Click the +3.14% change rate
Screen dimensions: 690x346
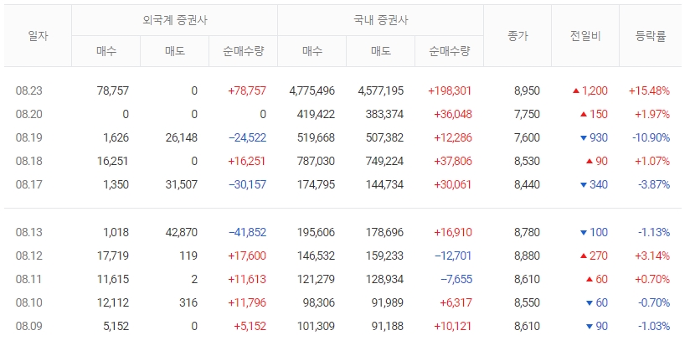(652, 256)
